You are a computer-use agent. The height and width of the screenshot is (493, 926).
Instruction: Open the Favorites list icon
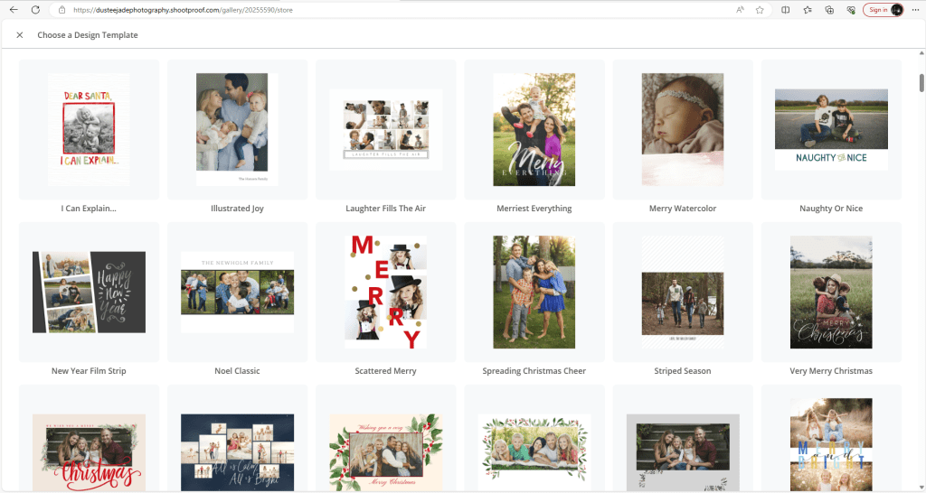pos(807,10)
